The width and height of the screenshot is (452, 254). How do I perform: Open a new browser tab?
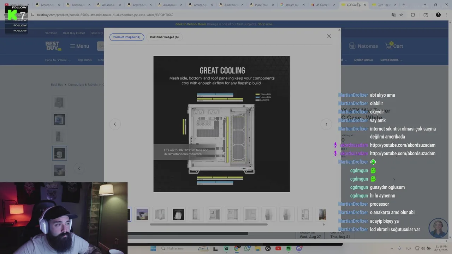pyautogui.click(x=404, y=5)
